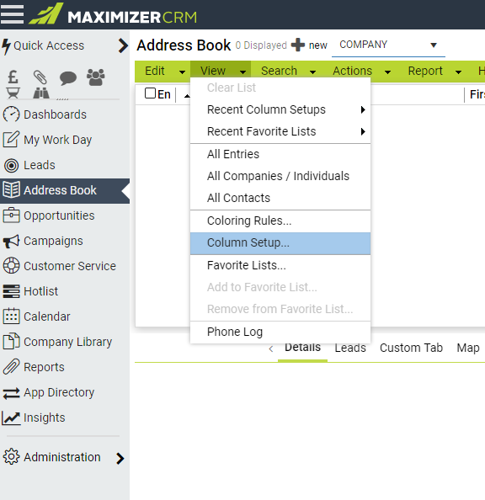Screen dimensions: 485x500
Task: Open the hamburger menu icon
Action: click(12, 14)
